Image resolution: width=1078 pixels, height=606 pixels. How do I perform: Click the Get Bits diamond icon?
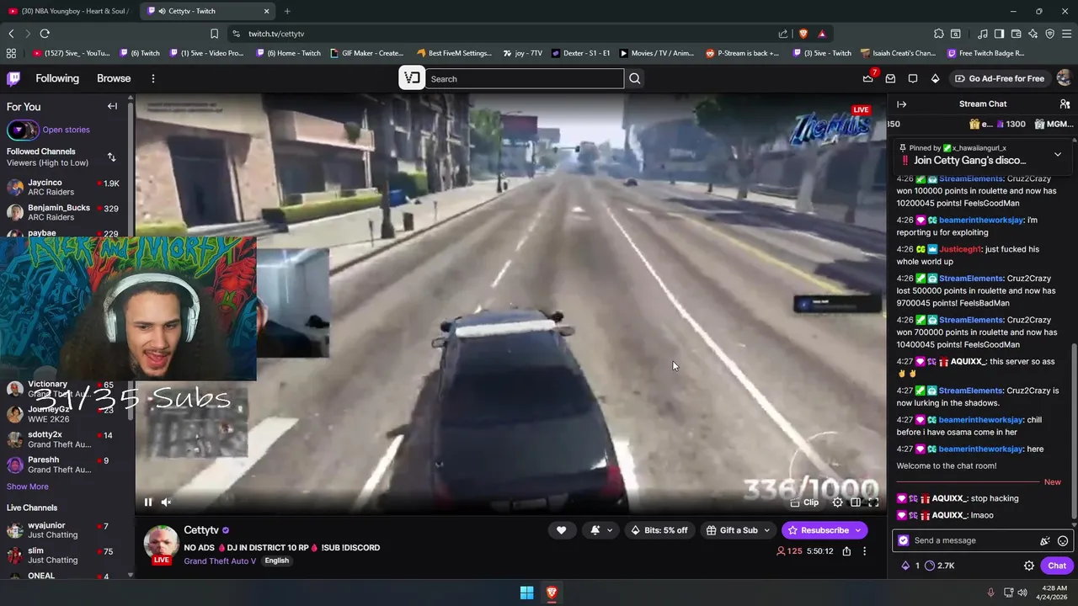click(x=935, y=78)
